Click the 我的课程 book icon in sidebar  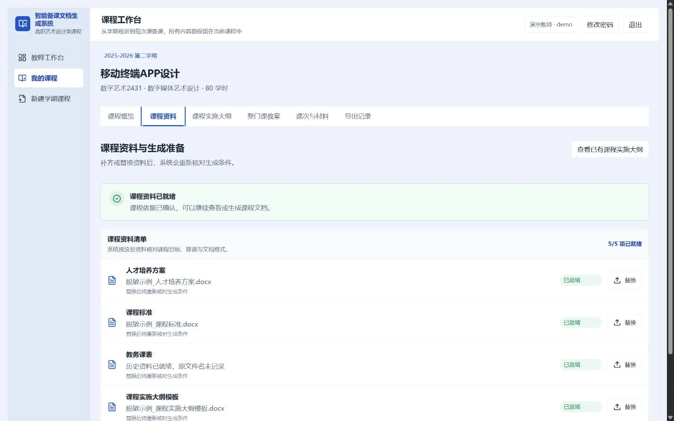(x=22, y=78)
